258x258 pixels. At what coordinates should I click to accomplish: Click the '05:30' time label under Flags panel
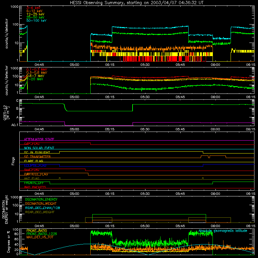click(x=145, y=194)
